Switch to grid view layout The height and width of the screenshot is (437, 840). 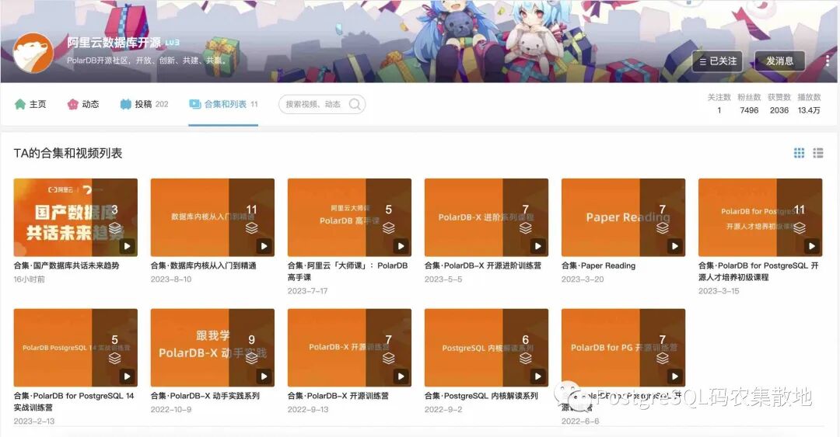(x=799, y=153)
